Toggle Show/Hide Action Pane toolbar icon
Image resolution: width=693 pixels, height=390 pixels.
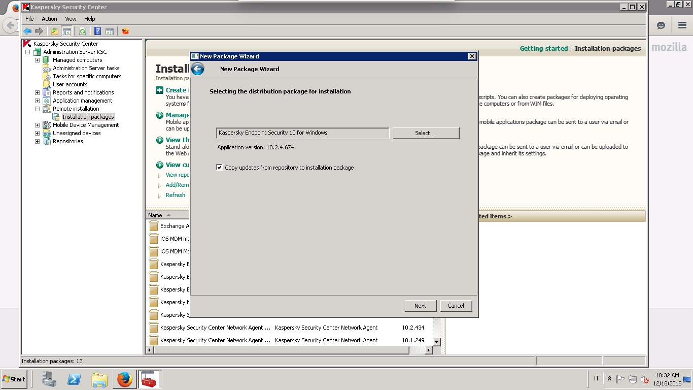click(x=109, y=31)
